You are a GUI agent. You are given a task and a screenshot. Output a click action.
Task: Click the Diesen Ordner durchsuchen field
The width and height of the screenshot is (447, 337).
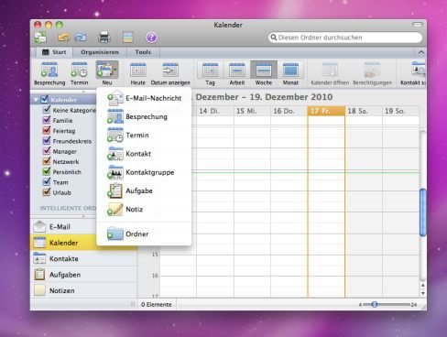(345, 38)
